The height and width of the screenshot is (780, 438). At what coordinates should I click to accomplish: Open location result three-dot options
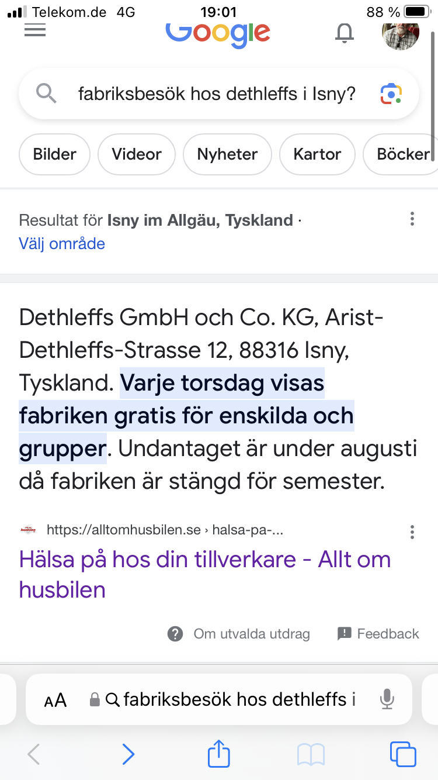click(x=412, y=219)
